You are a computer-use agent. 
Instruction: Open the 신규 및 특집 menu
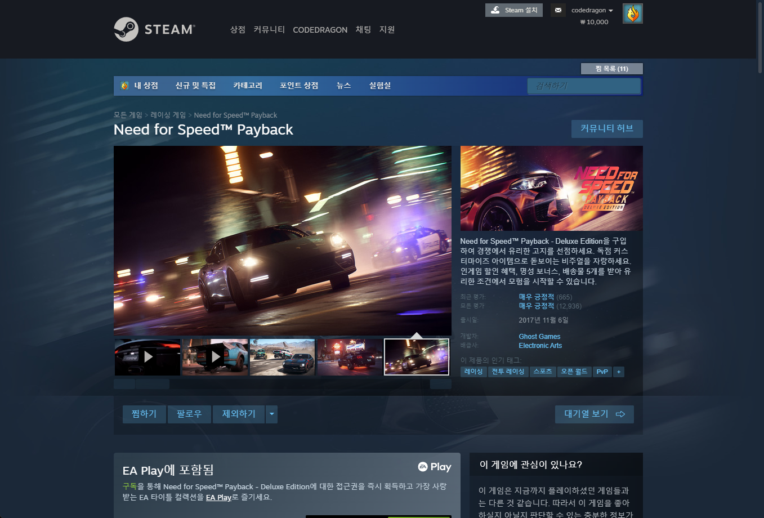click(195, 86)
